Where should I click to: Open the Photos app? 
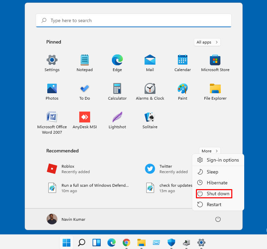pyautogui.click(x=52, y=92)
